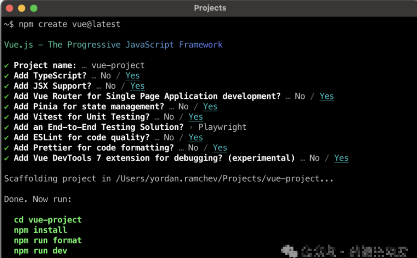Click the "npm run format" command line
Screen dimensions: 417x258
point(48,241)
